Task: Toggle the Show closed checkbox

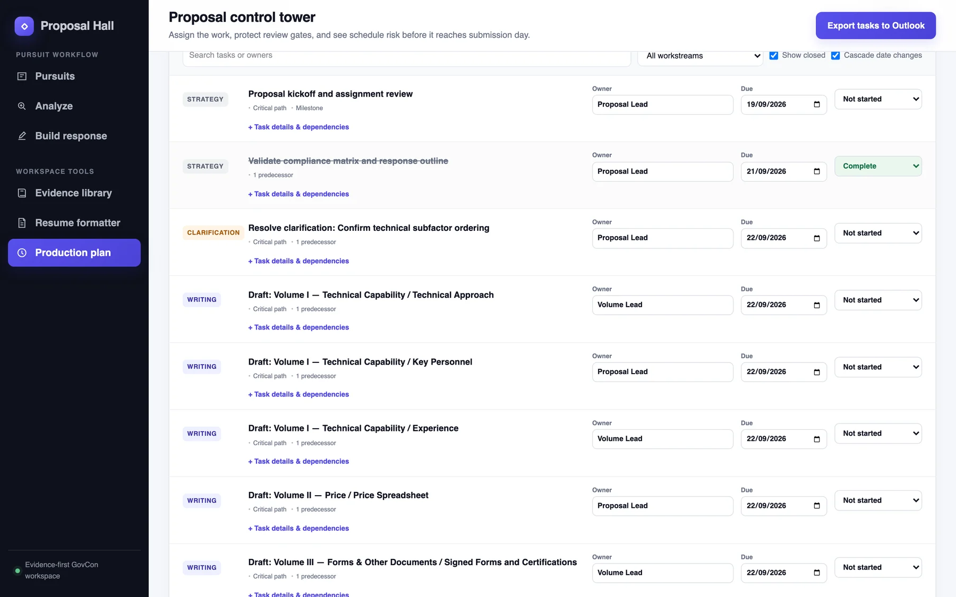Action: (774, 56)
